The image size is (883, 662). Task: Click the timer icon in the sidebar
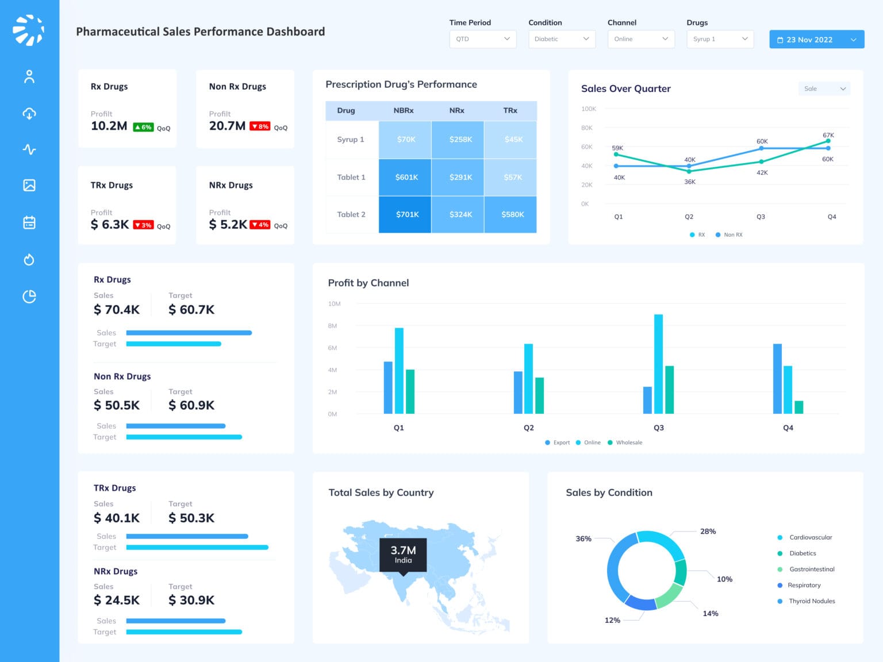[x=29, y=260]
